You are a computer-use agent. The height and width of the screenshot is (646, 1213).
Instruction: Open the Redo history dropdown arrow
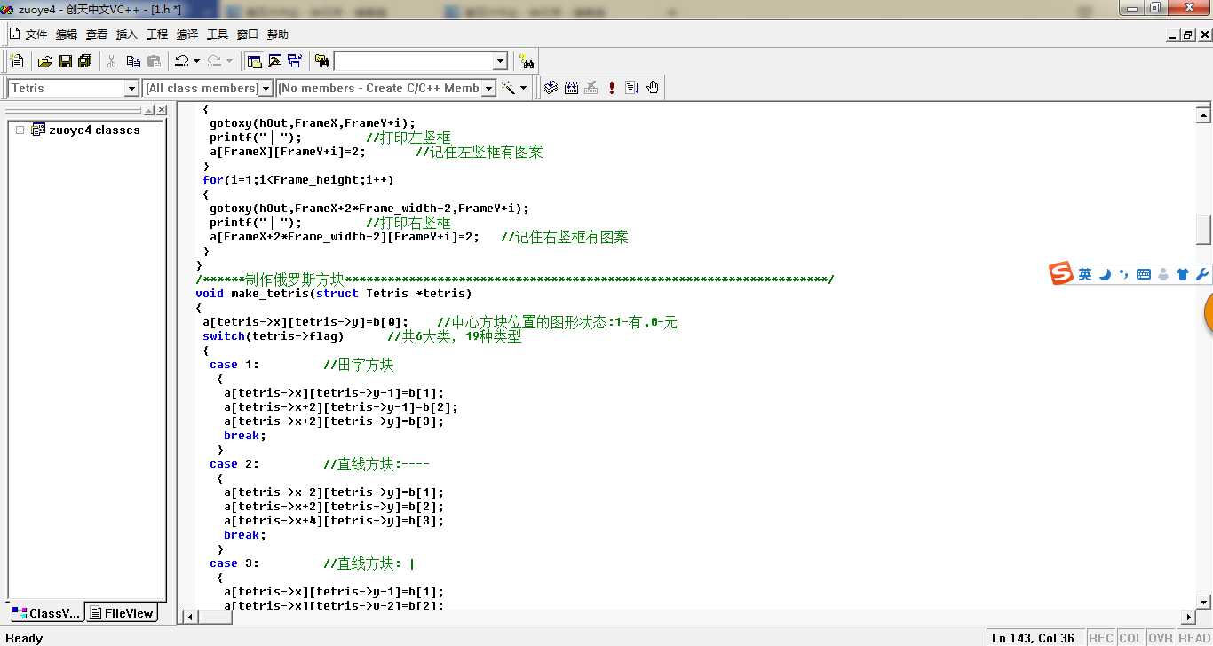click(x=229, y=61)
